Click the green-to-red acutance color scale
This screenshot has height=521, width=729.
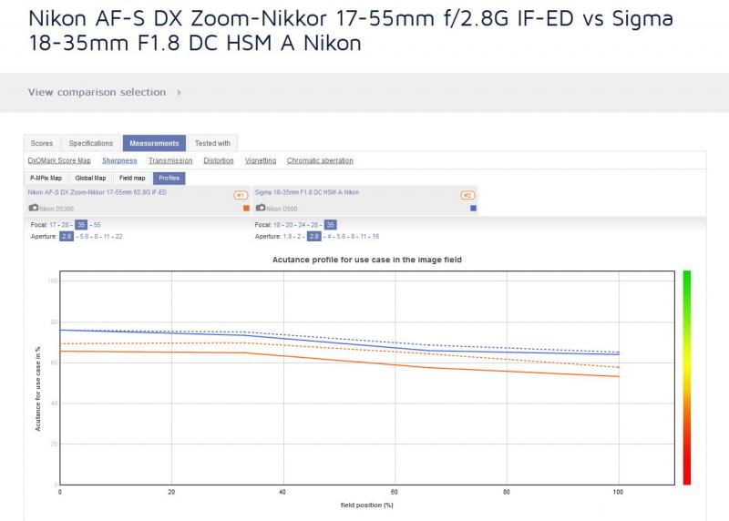[687, 377]
